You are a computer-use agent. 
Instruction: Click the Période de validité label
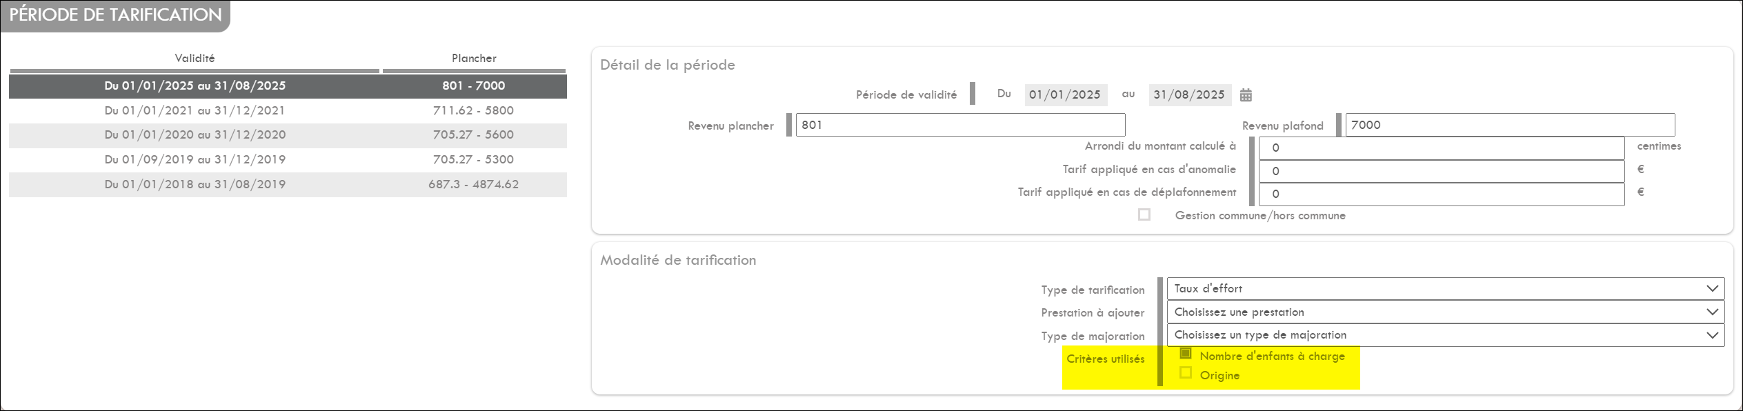coord(906,95)
